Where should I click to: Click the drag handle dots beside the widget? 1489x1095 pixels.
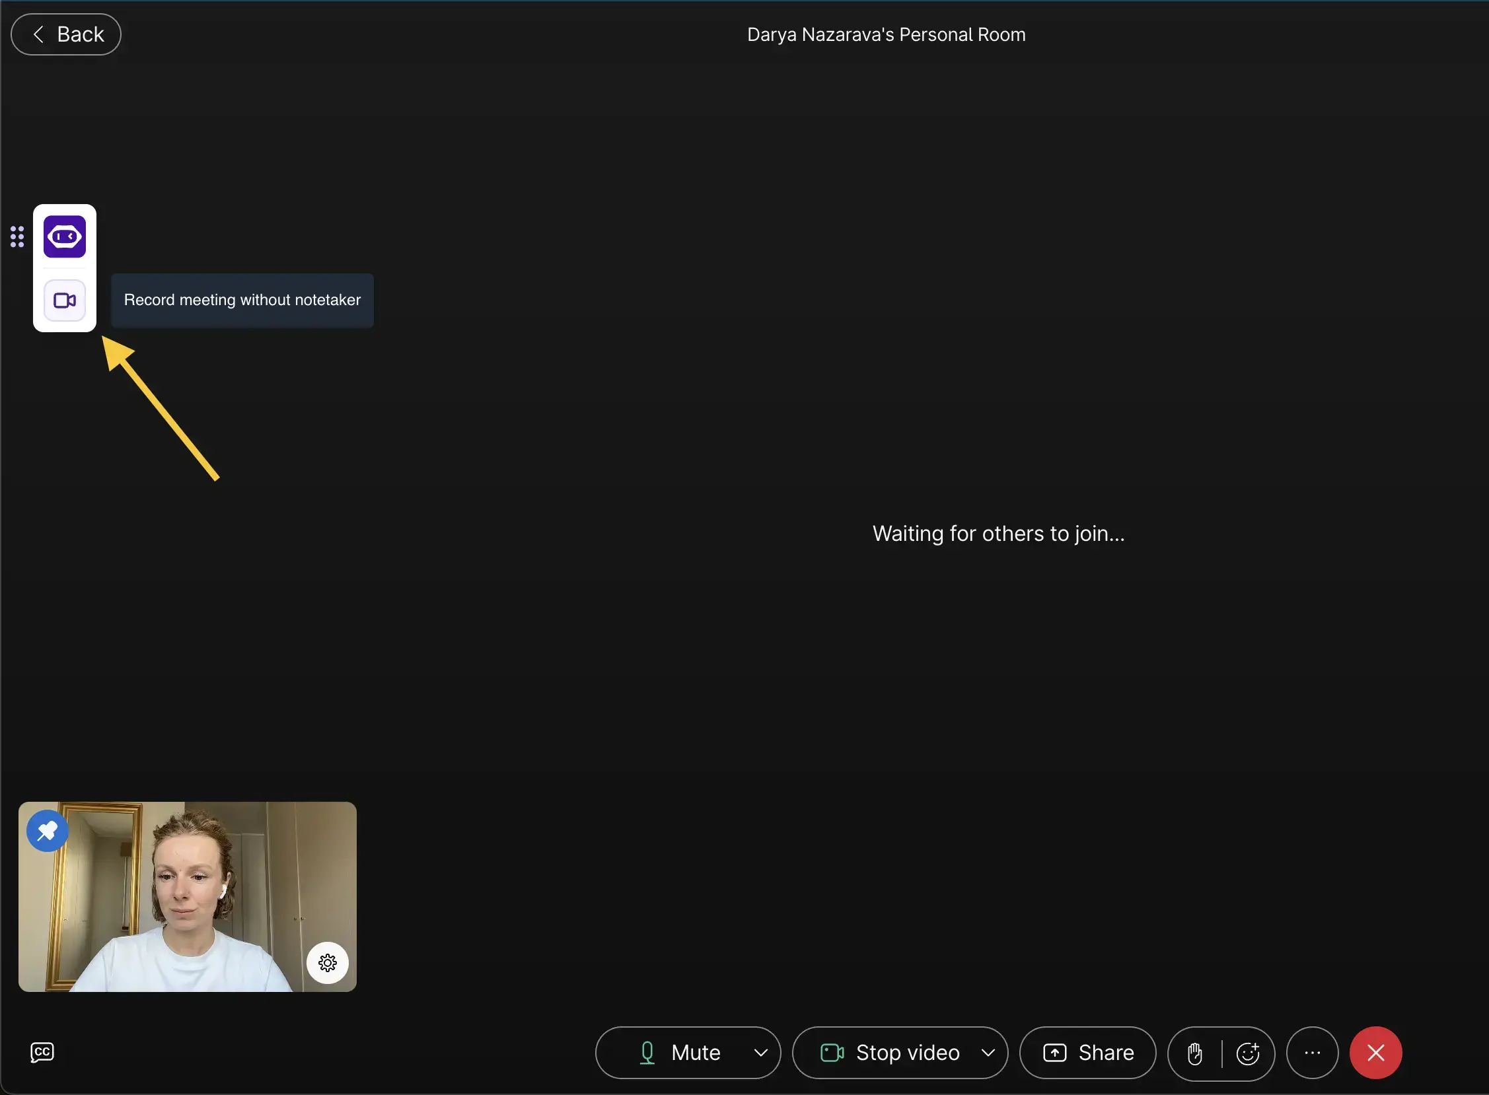(17, 236)
